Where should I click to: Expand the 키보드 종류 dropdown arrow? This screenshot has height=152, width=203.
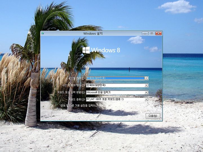tap(146, 100)
